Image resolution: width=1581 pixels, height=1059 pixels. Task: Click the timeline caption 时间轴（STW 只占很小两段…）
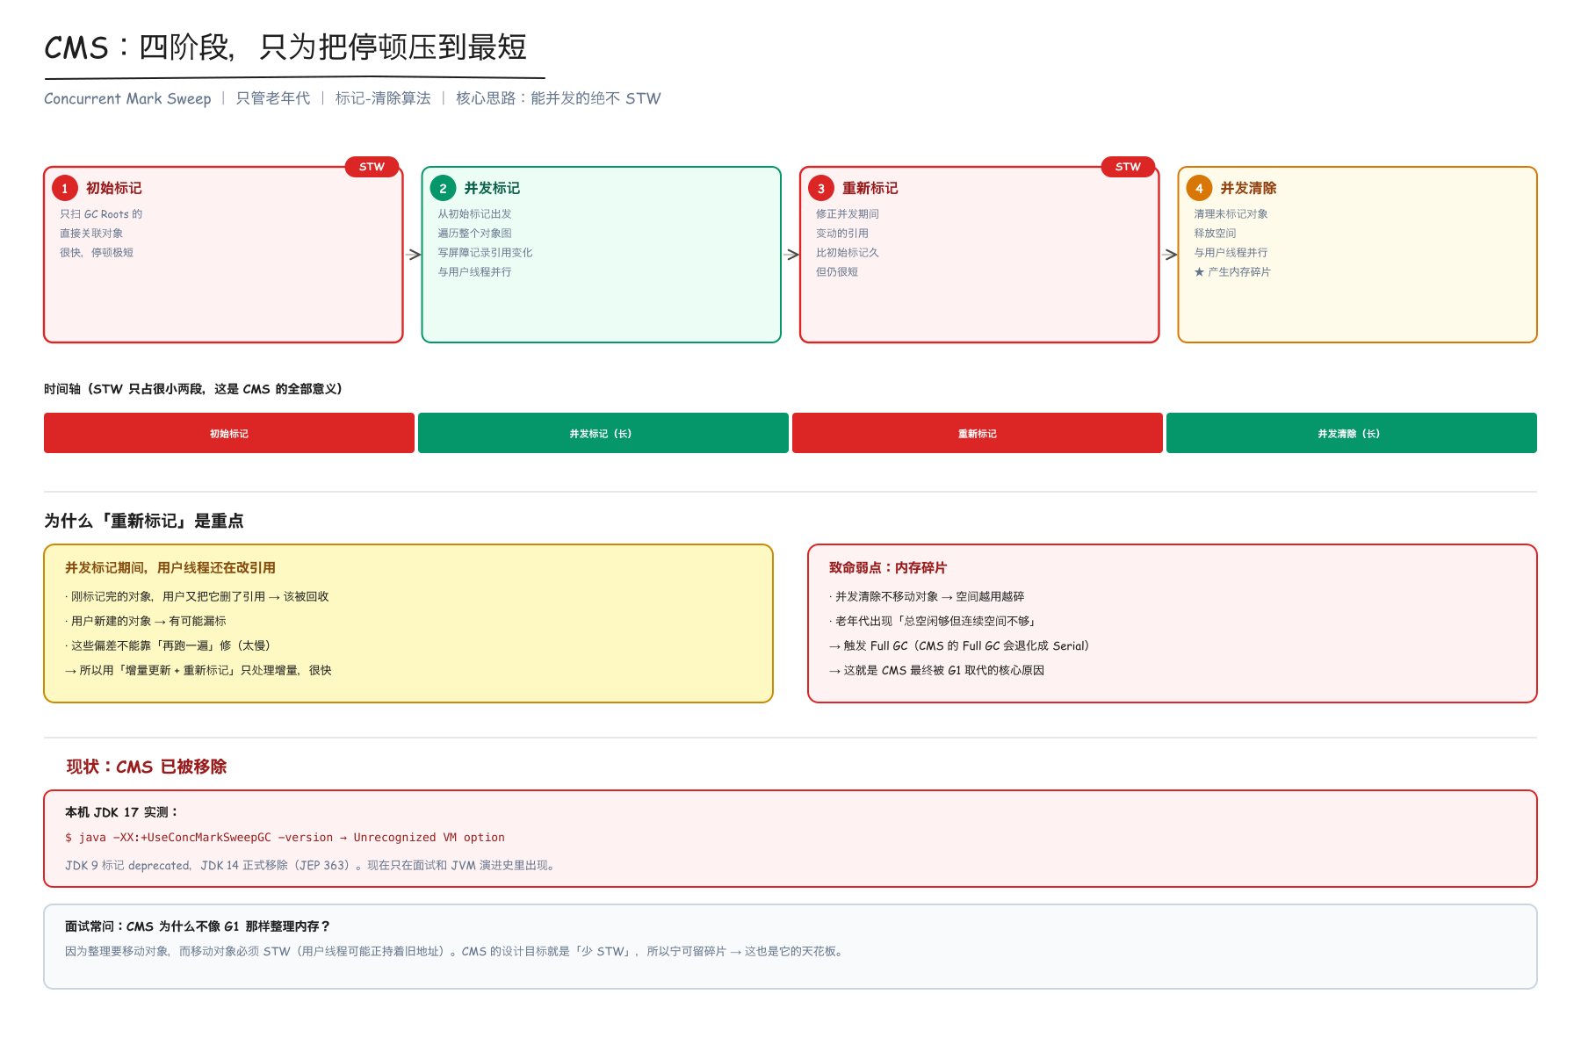(x=193, y=389)
